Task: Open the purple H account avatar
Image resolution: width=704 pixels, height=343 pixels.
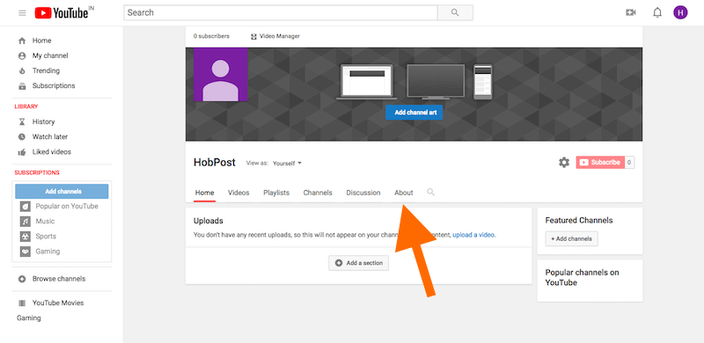Action: (x=680, y=12)
